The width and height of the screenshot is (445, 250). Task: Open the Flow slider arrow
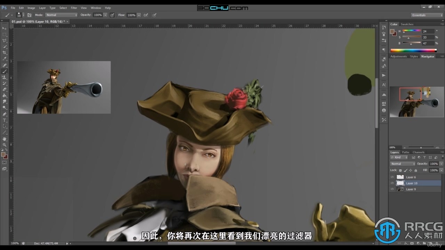click(x=139, y=15)
